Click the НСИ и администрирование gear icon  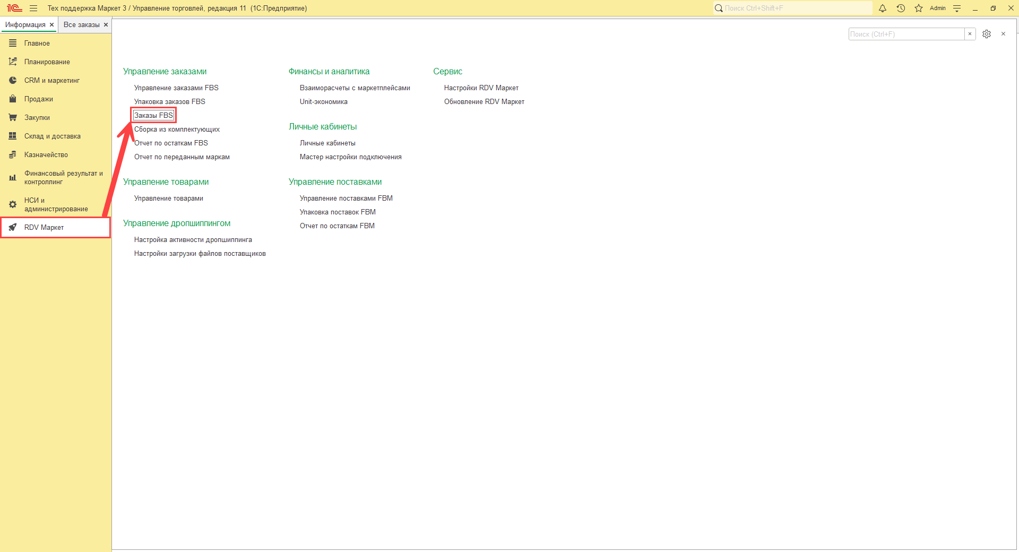point(13,204)
